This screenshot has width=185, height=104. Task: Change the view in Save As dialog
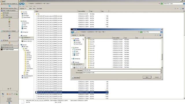[156, 35]
